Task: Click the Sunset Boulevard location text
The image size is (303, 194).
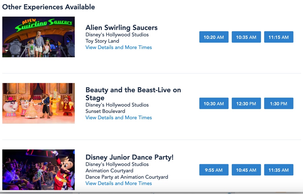Action: pos(105,111)
